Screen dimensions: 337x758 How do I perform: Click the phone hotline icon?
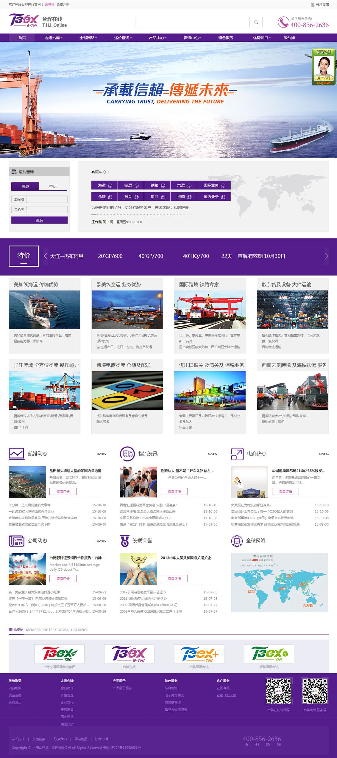click(x=283, y=22)
